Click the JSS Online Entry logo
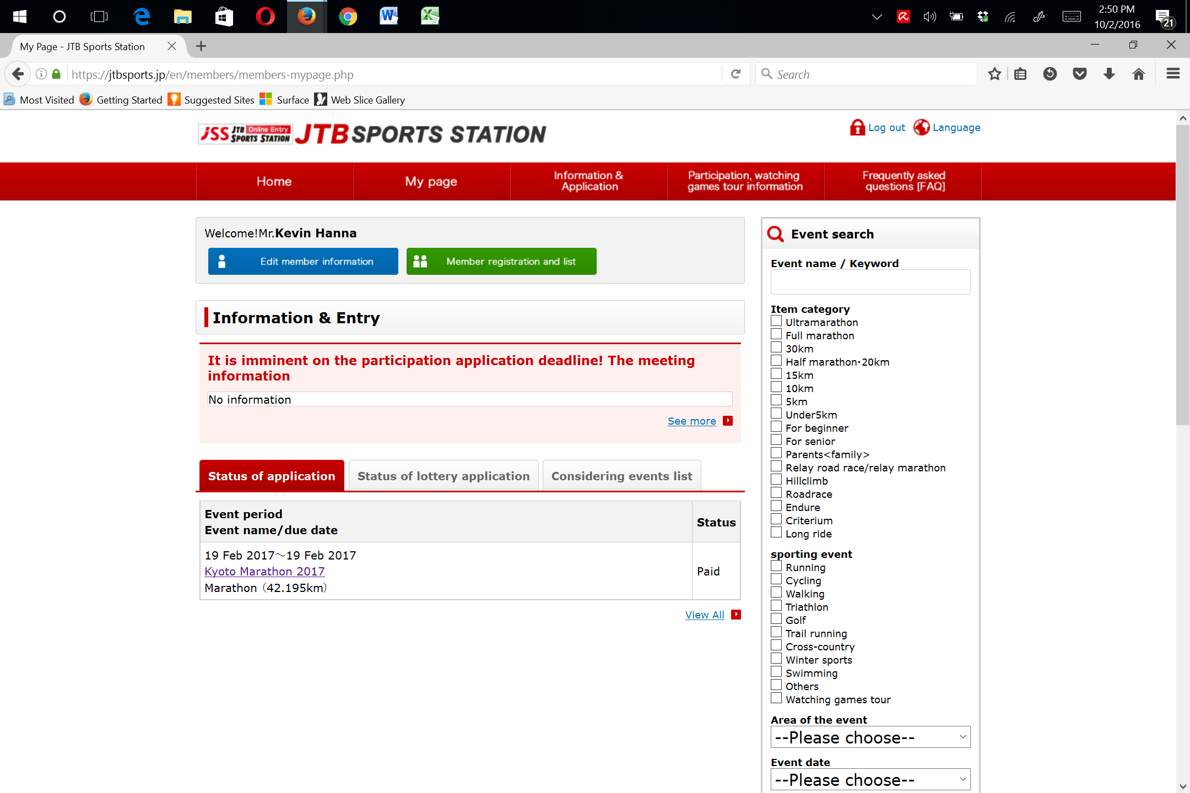Viewport: 1190px width, 793px height. (245, 134)
